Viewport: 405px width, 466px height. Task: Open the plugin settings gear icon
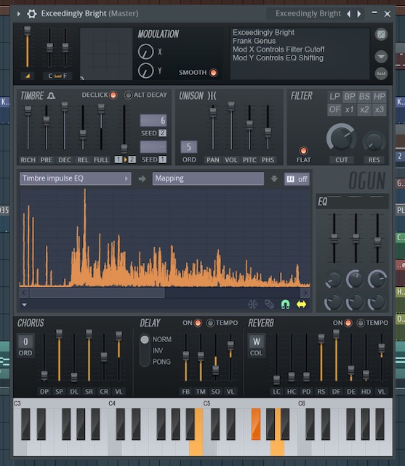pos(31,14)
